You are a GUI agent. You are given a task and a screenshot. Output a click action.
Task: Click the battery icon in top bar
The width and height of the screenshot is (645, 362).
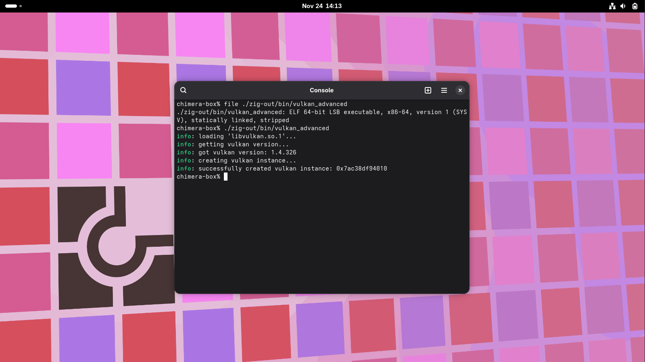635,6
